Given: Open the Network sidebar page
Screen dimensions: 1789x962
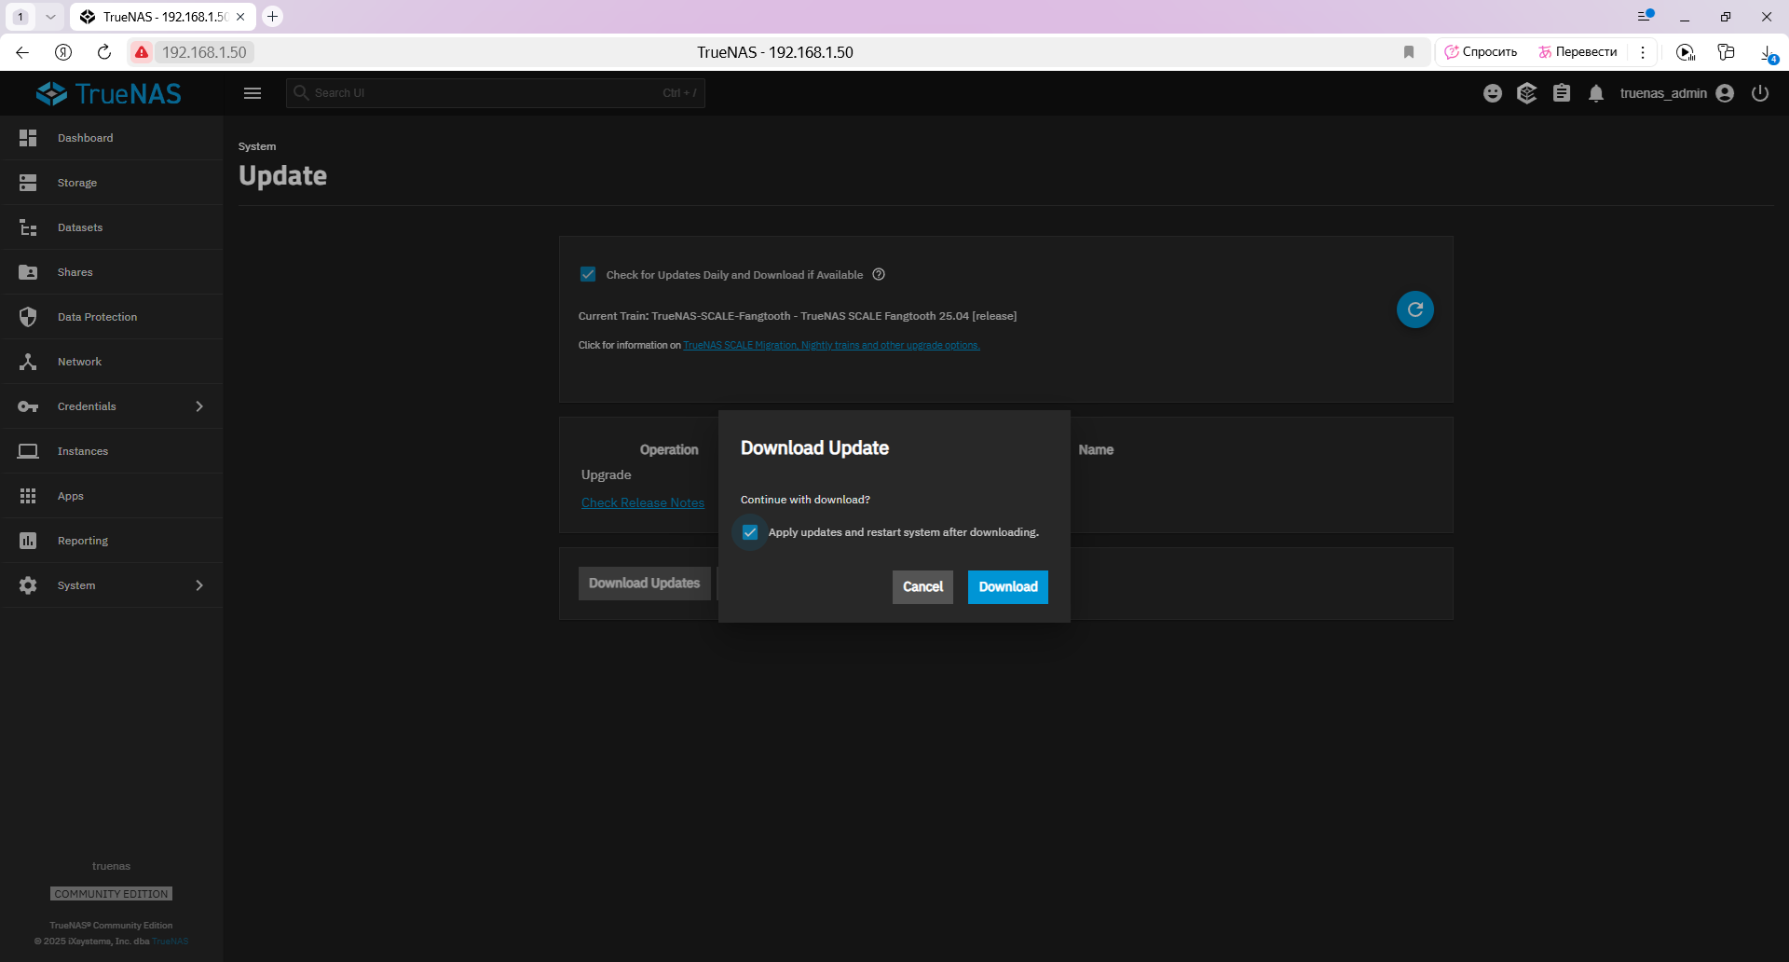Looking at the screenshot, I should pos(112,362).
